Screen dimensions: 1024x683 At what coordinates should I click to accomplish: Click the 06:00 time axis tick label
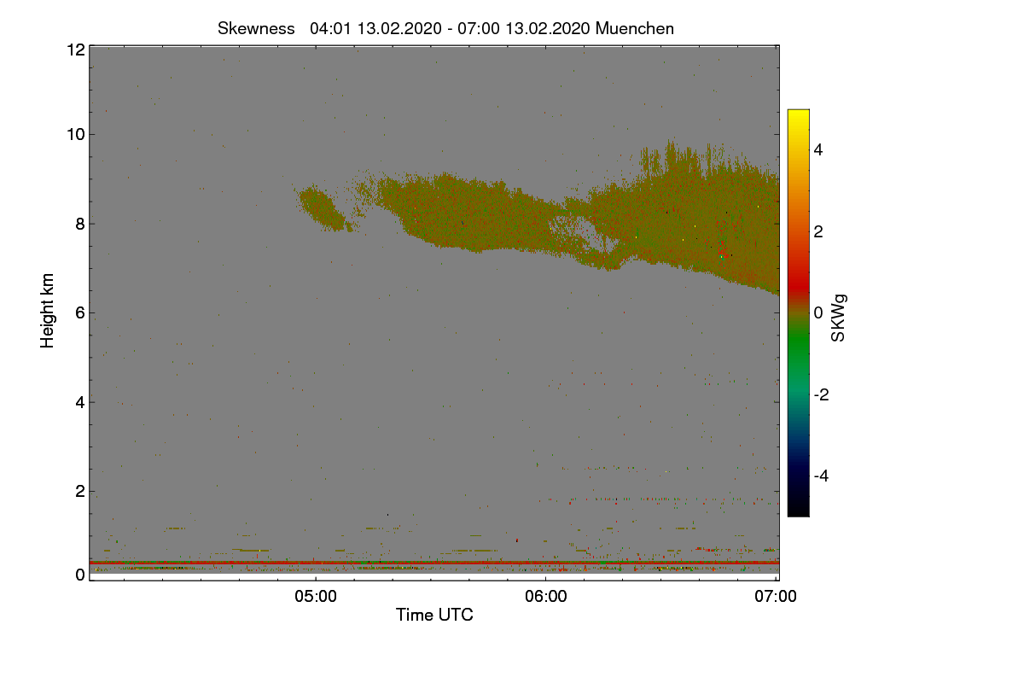click(545, 597)
